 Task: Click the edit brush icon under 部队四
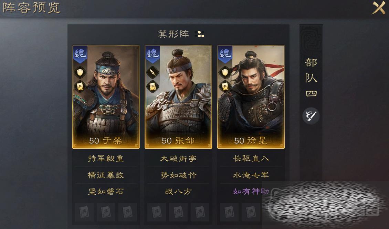pos(311,116)
